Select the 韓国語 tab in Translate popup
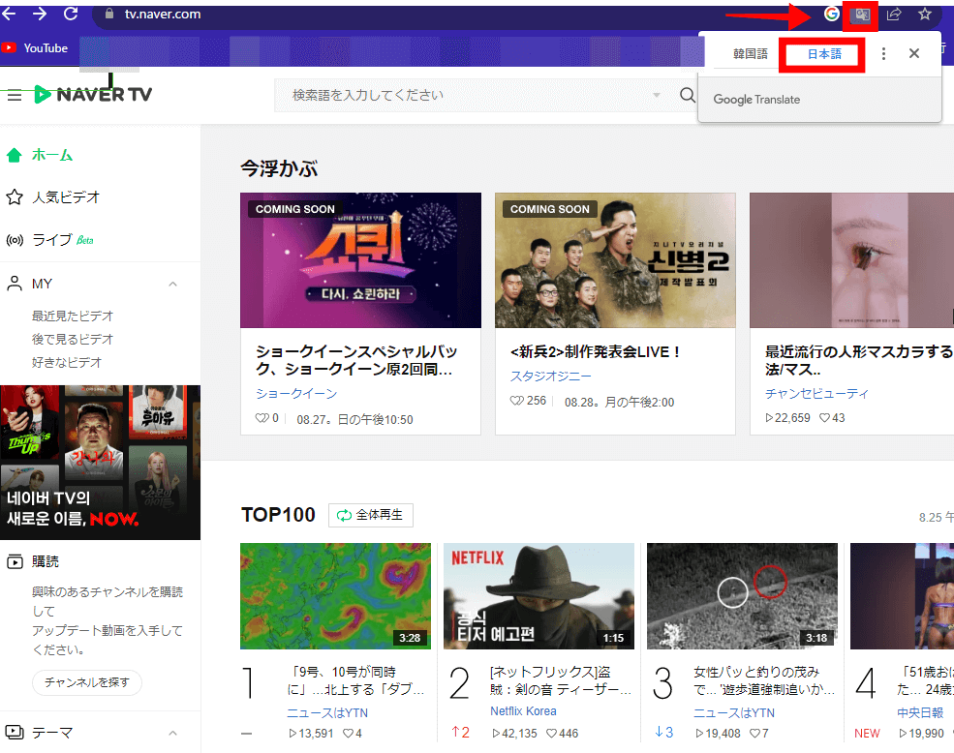This screenshot has width=954, height=753. point(750,54)
